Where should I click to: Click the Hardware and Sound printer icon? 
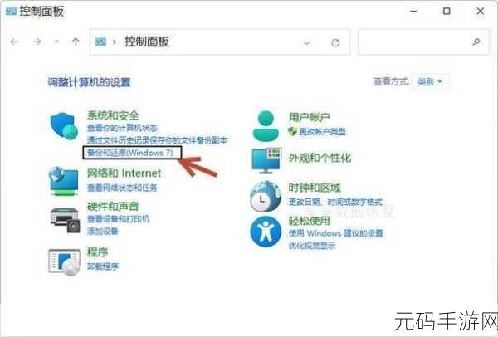coord(65,221)
